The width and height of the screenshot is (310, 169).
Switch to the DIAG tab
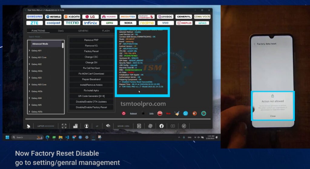(x=61, y=31)
